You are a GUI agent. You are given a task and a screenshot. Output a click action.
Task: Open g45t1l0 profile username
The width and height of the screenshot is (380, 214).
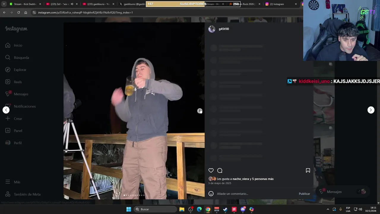224,29
